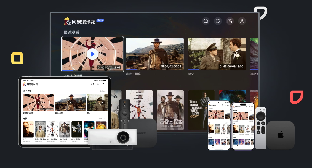Screen dimensions: 312x168
Task: Open search on the TV screen
Action: point(206,21)
